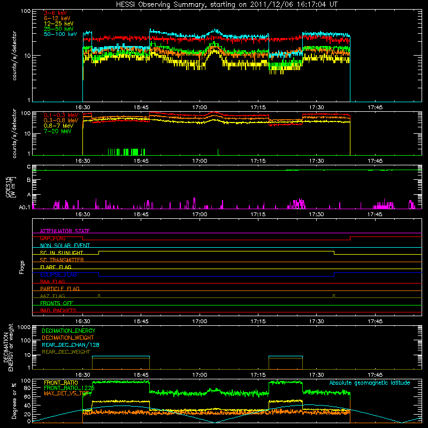Click the FRONTS_OFF flag label
Screen dimensions: 428x428
pyautogui.click(x=57, y=303)
